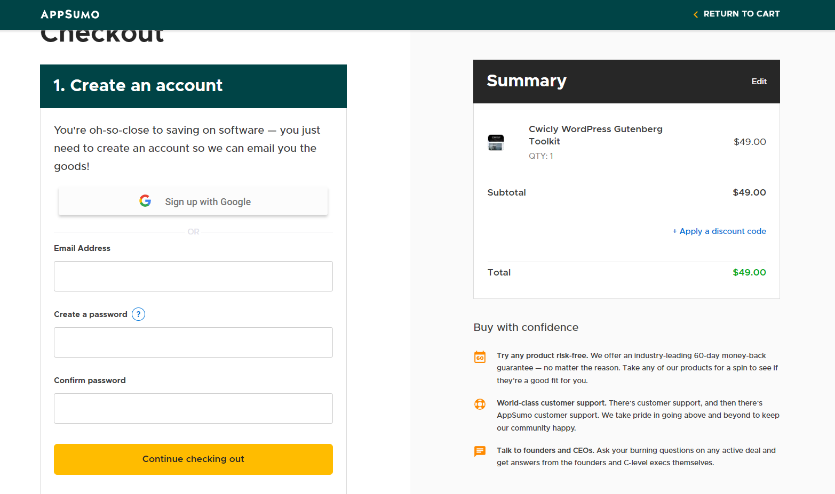Select the Confirm password field
Image resolution: width=835 pixels, height=494 pixels.
(193, 408)
